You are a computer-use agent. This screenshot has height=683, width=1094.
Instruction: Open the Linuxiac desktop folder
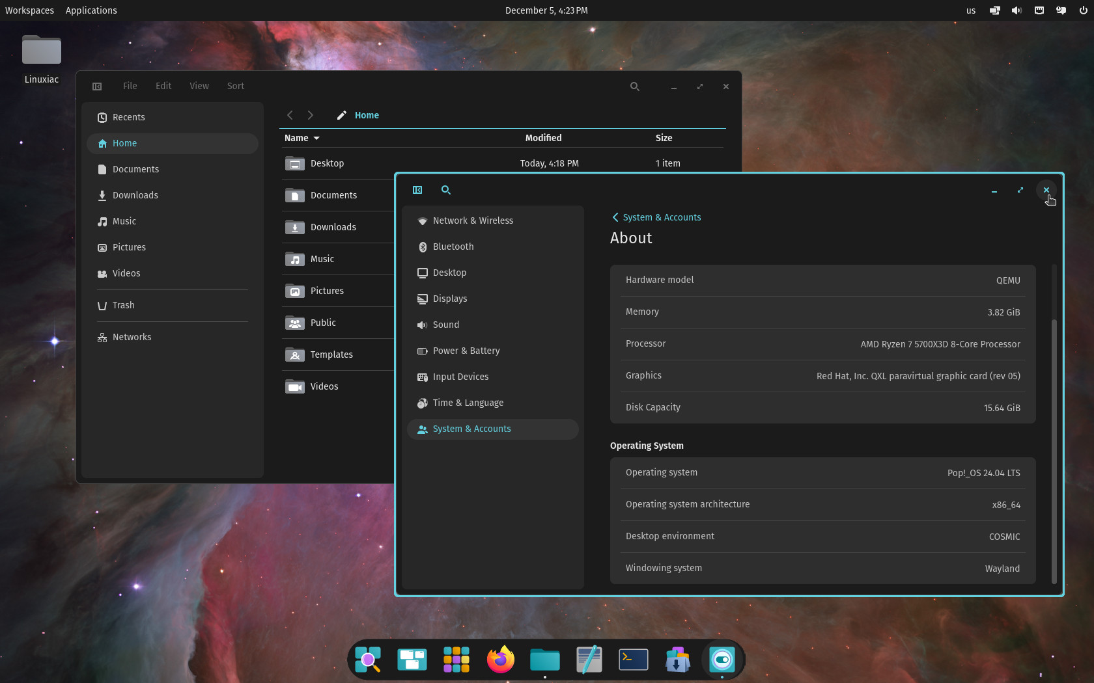click(42, 59)
